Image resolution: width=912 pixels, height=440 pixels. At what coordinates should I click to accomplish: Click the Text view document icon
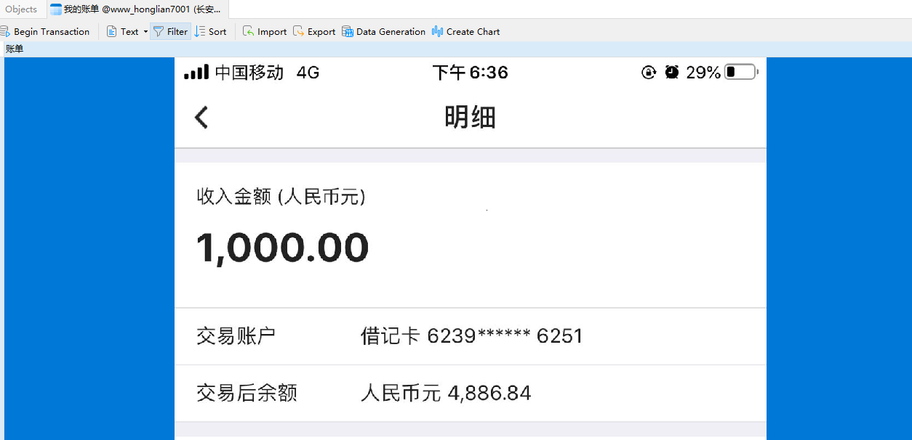click(x=111, y=31)
